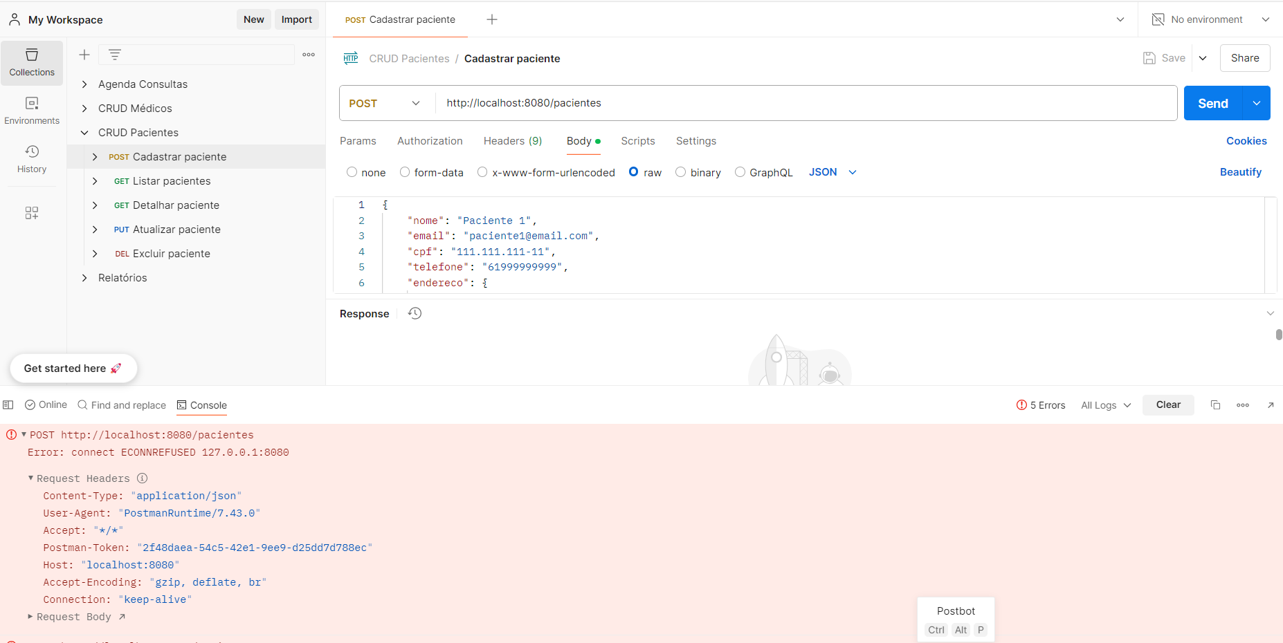
Task: Open the Console tab in footer
Action: 202,405
